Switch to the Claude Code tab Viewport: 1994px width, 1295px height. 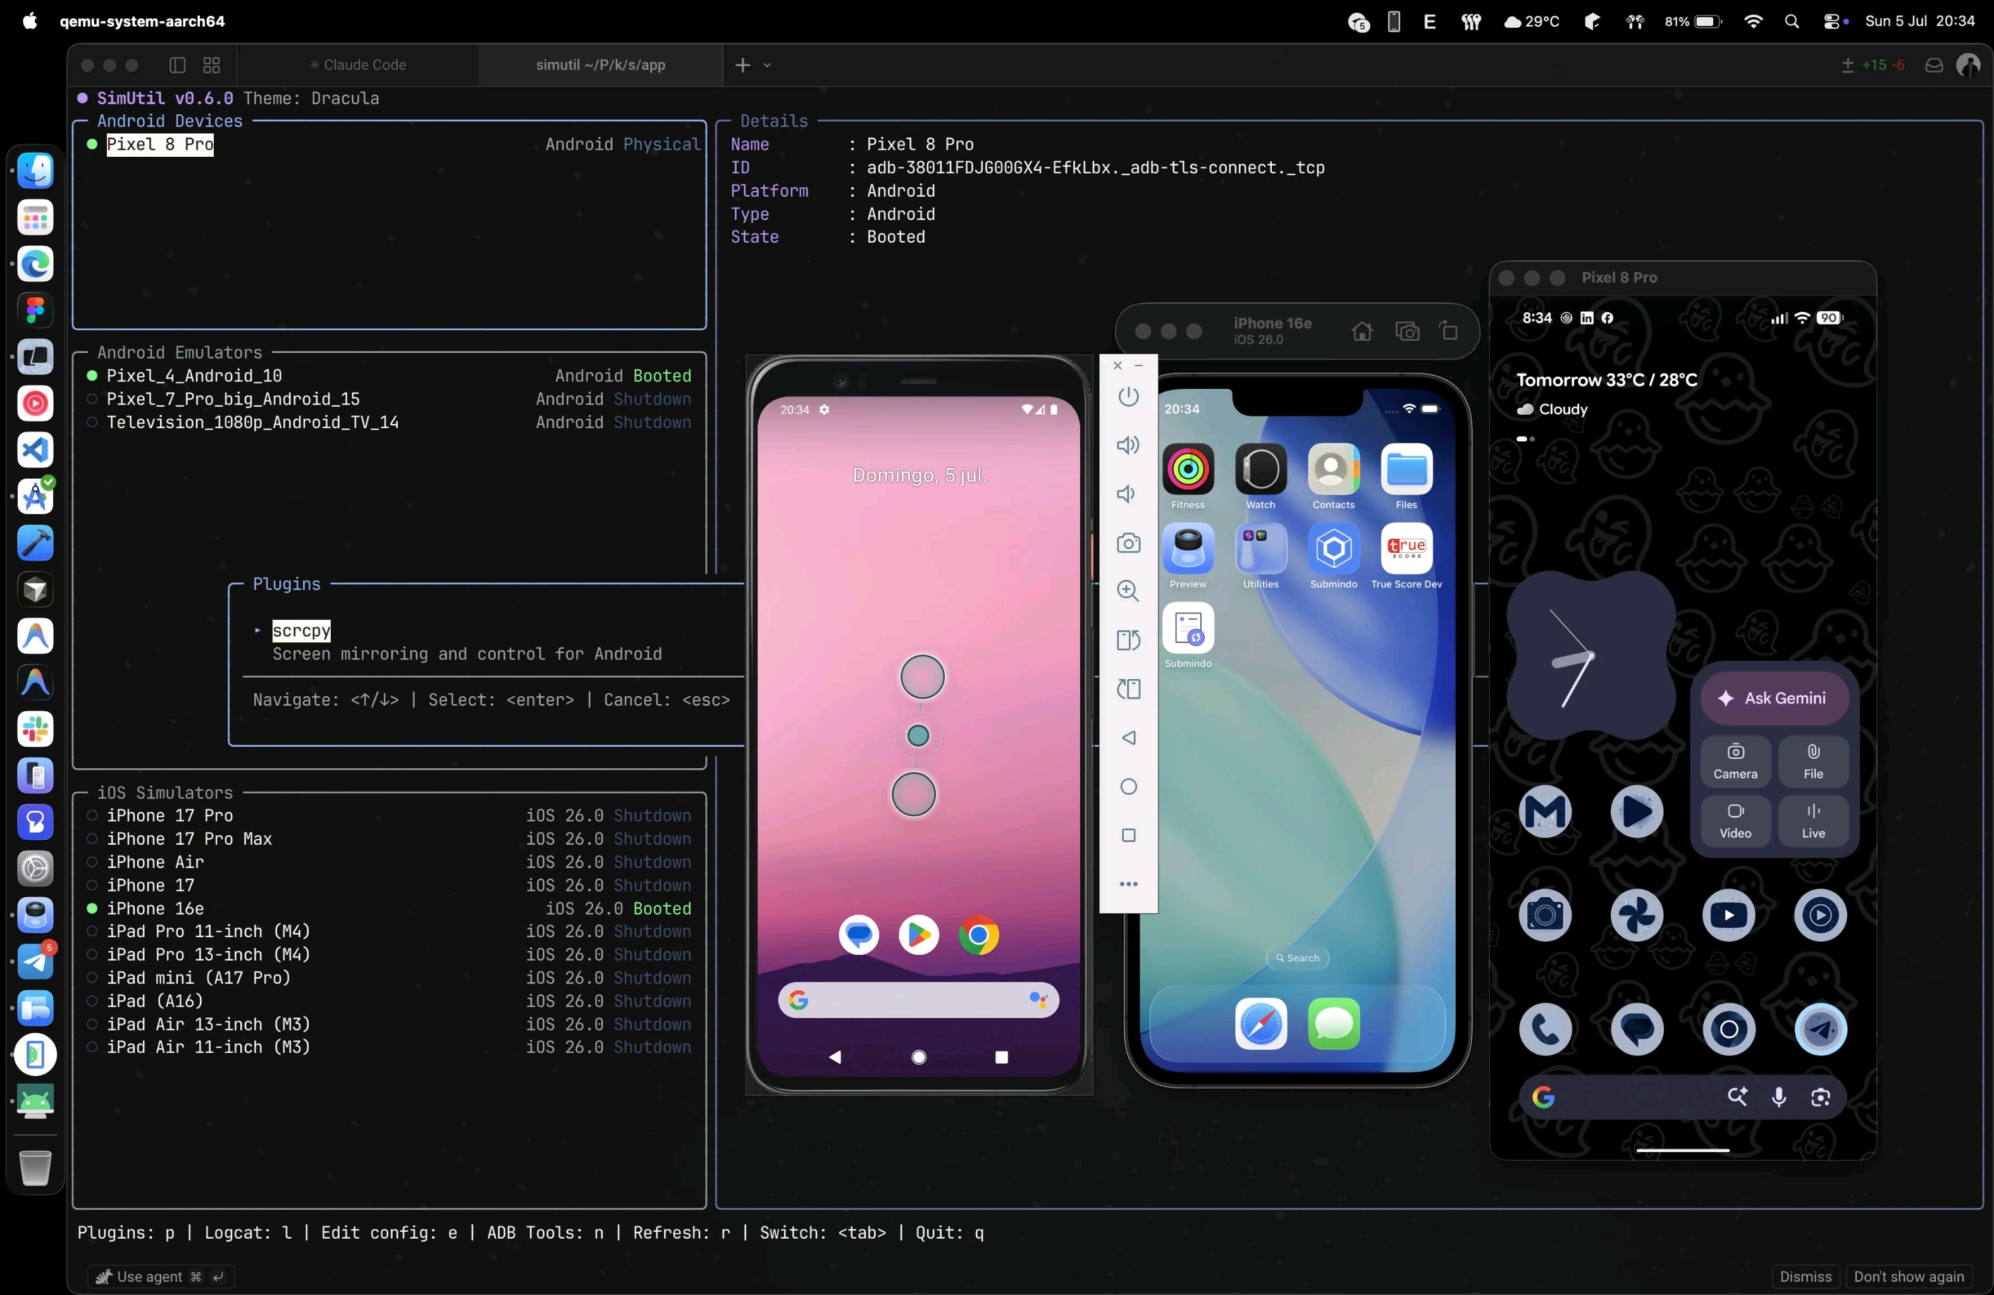pos(358,65)
